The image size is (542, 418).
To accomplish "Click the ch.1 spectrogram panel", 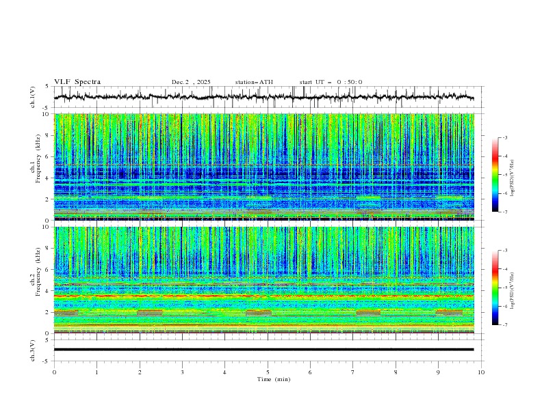I will tap(263, 167).
